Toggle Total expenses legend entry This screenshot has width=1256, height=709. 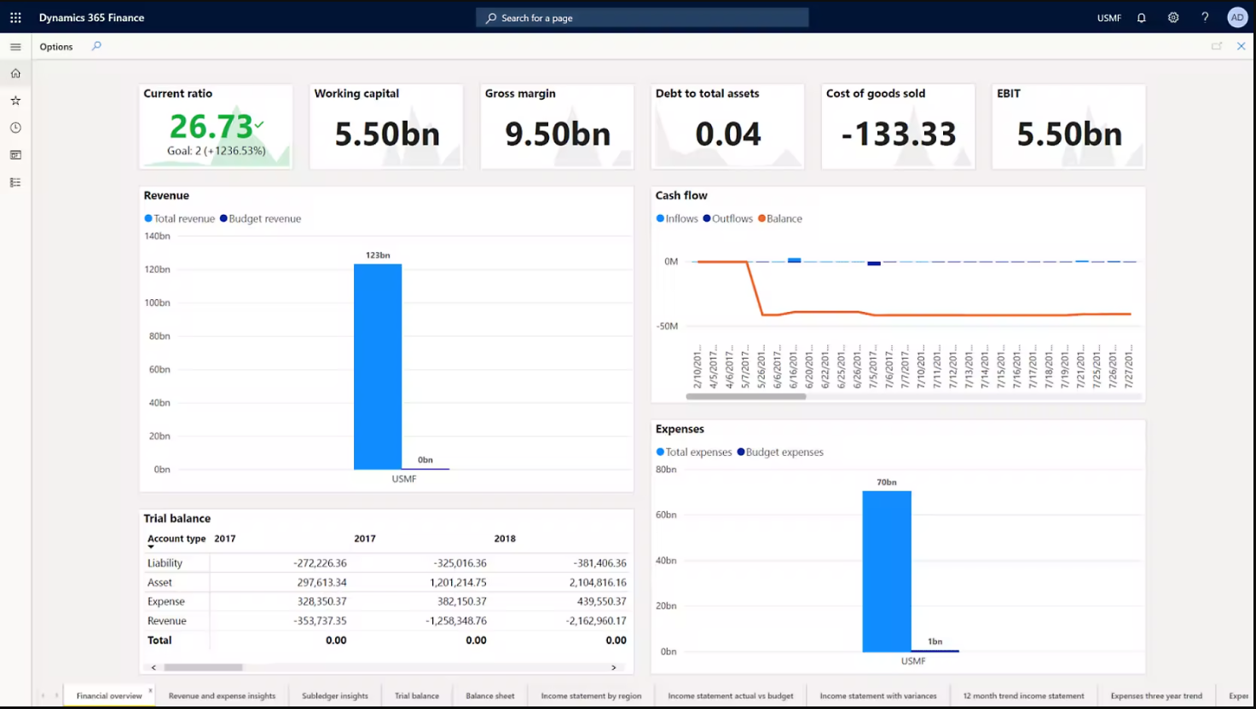[694, 452]
